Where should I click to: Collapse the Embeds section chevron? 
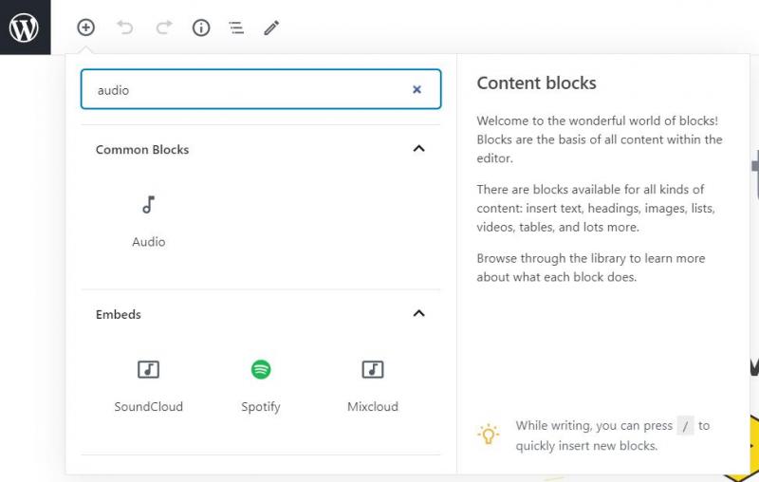418,314
